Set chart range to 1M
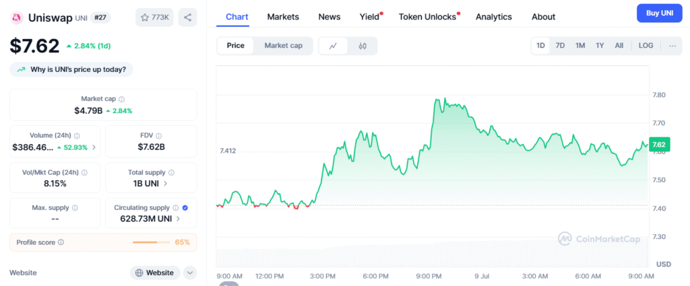The width and height of the screenshot is (690, 286). 580,46
